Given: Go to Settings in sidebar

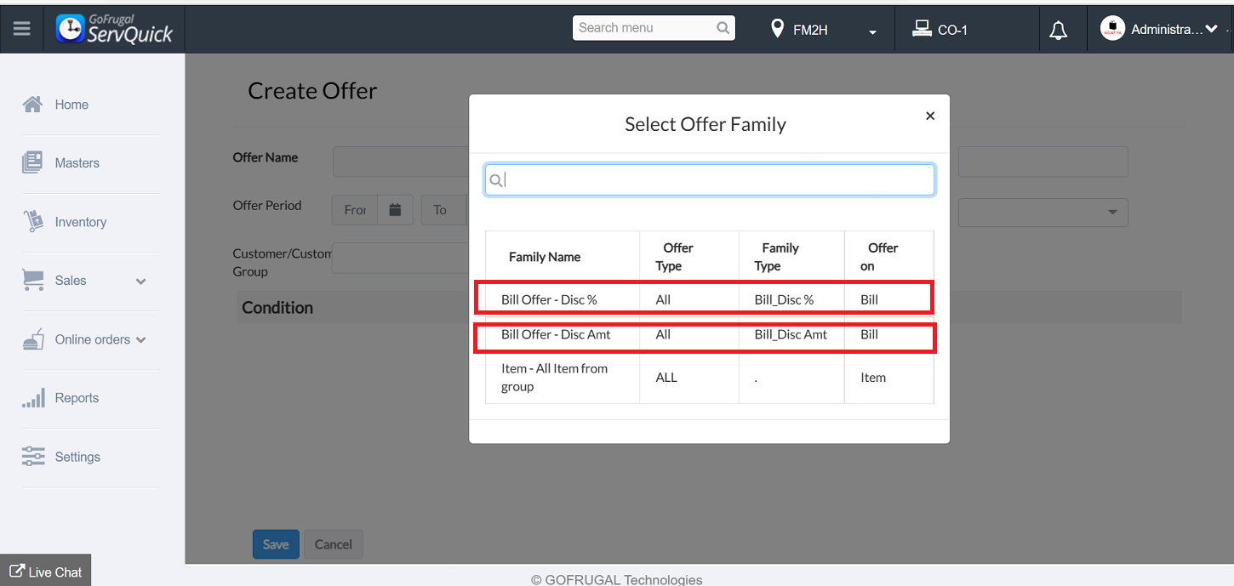Looking at the screenshot, I should [x=77, y=457].
